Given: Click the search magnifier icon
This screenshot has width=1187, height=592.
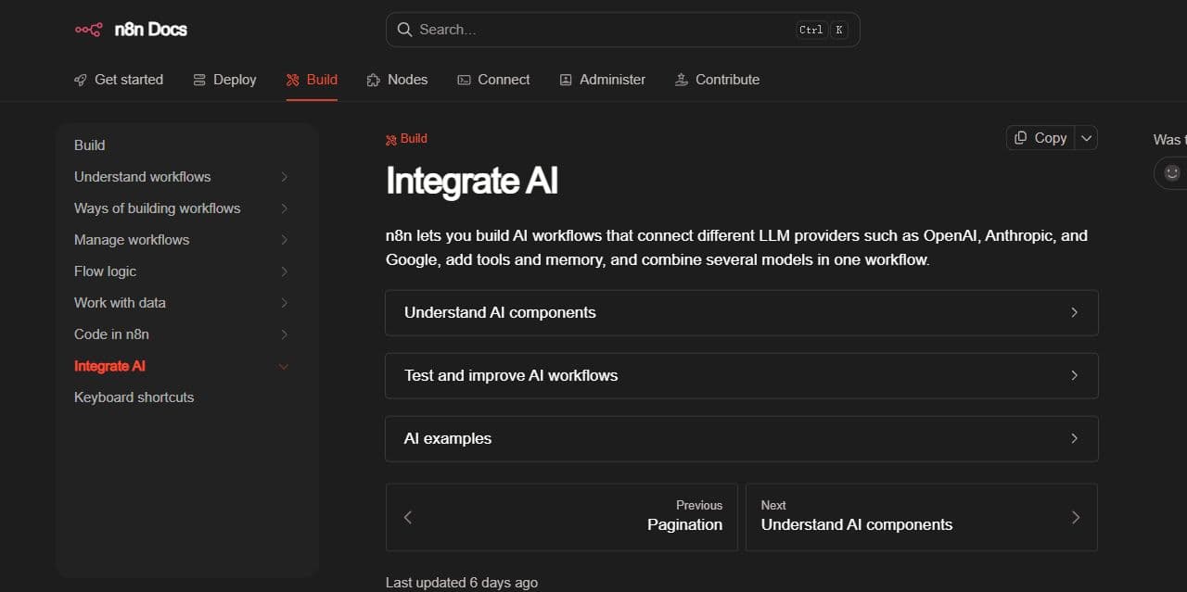Looking at the screenshot, I should [x=404, y=30].
